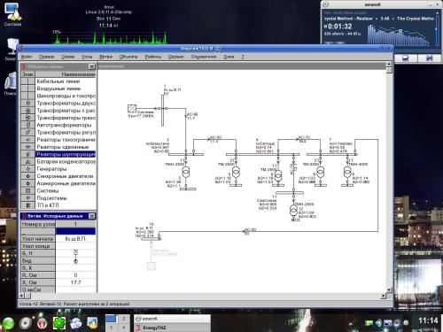Open the Схема menu
Screen dimensions: 443x332
pos(68,57)
